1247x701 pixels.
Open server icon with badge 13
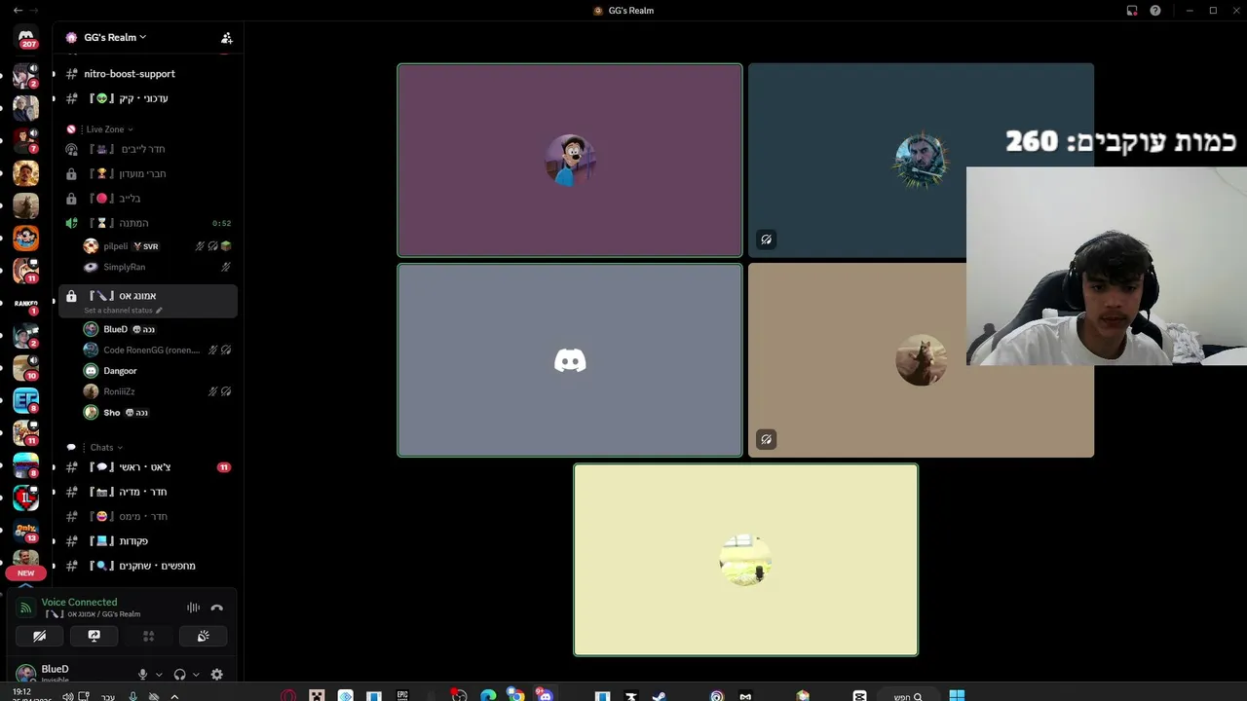[x=26, y=531]
